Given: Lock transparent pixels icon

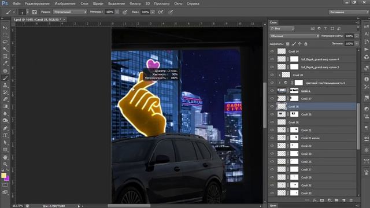Looking at the screenshot, I should [x=288, y=44].
